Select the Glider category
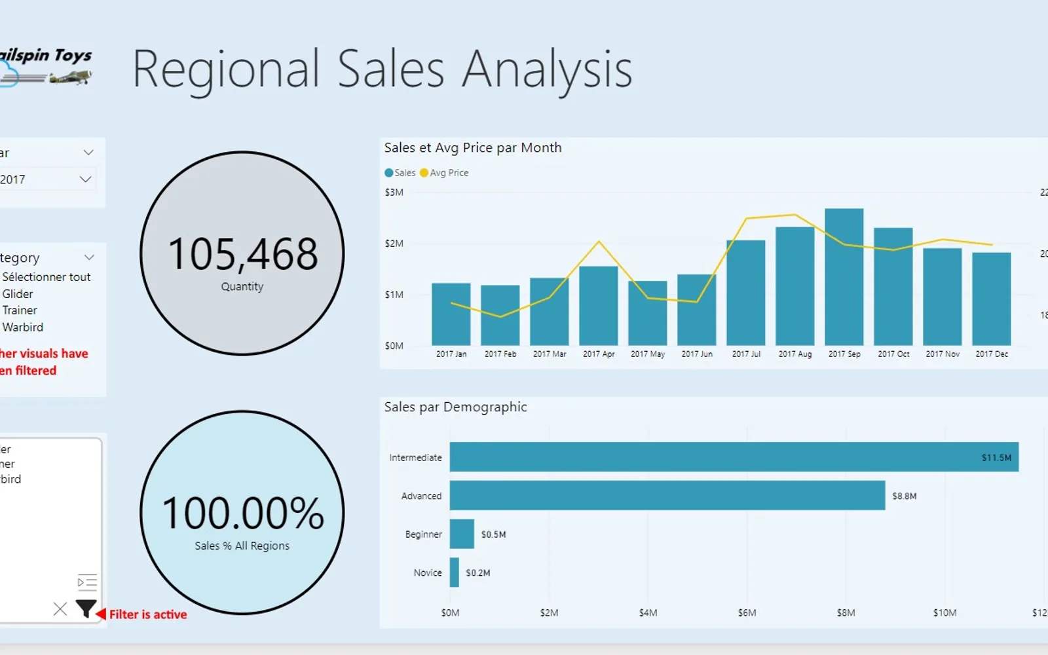 pos(18,294)
